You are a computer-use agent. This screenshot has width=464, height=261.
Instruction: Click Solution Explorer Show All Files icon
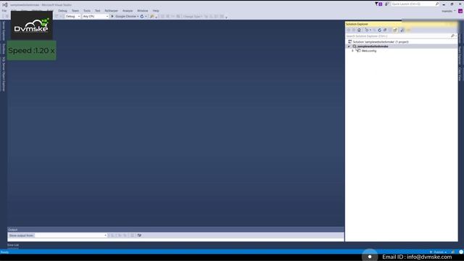[395, 30]
